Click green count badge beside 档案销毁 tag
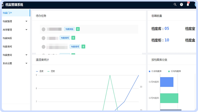 click(x=78, y=29)
